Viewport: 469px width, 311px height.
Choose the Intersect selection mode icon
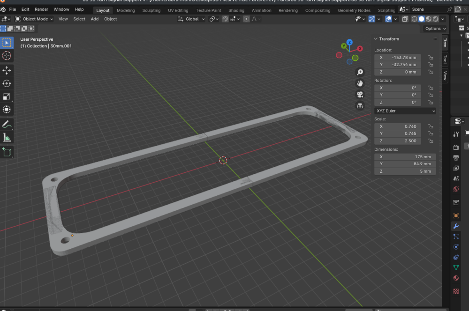tap(31, 29)
